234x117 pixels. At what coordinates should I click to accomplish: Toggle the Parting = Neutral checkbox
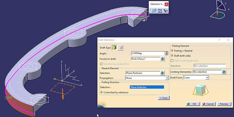click(x=172, y=51)
